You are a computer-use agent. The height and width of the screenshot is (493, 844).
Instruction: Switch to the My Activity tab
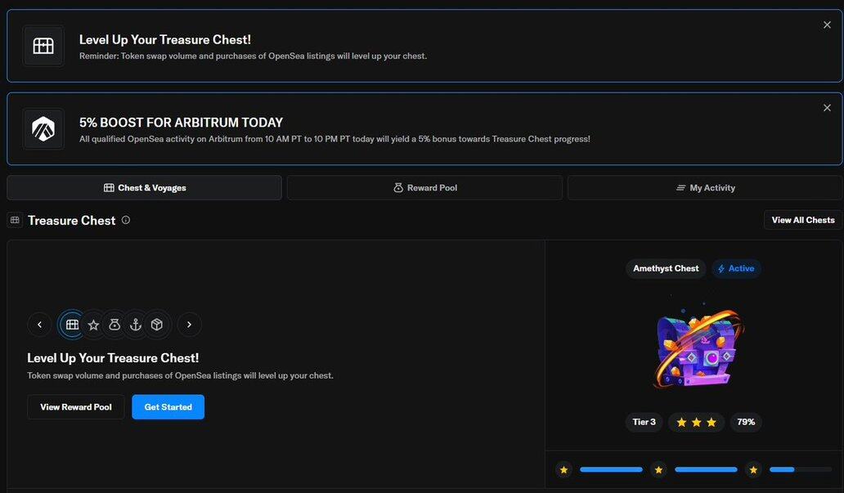click(x=704, y=188)
